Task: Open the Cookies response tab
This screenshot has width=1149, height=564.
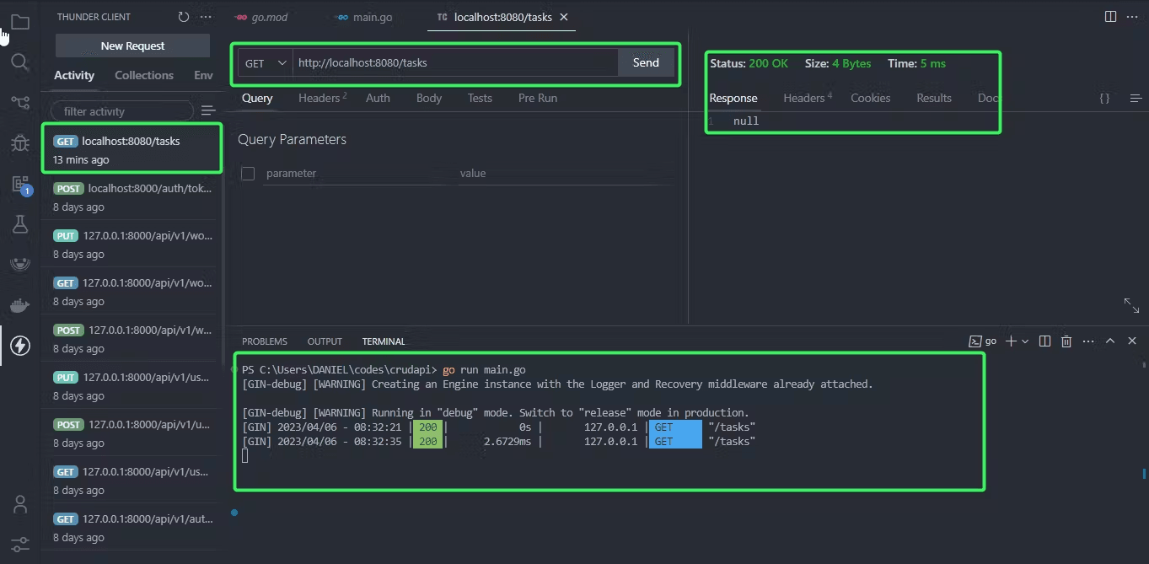Action: click(870, 98)
